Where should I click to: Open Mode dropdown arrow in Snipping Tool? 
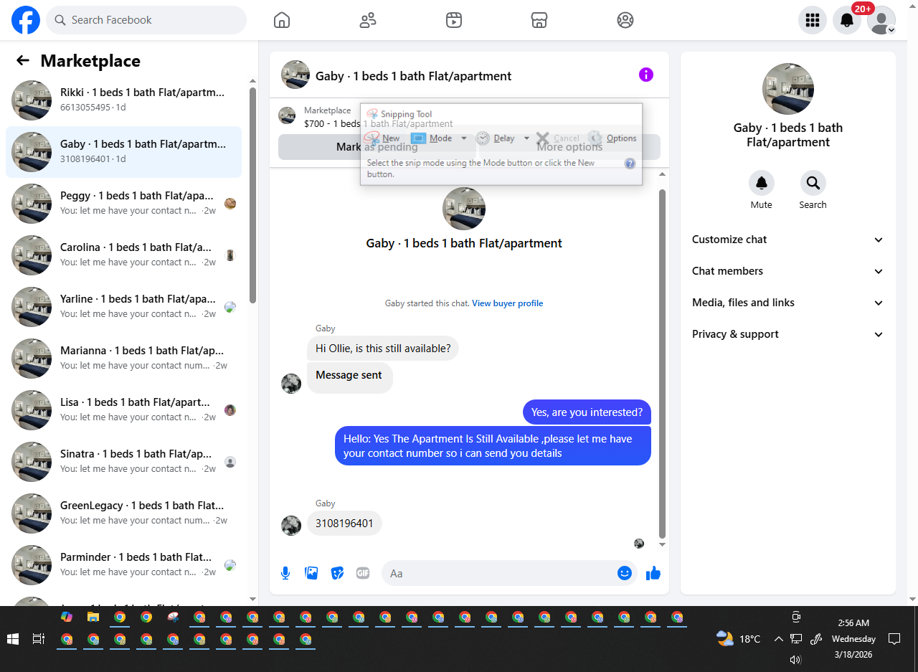[x=464, y=138]
